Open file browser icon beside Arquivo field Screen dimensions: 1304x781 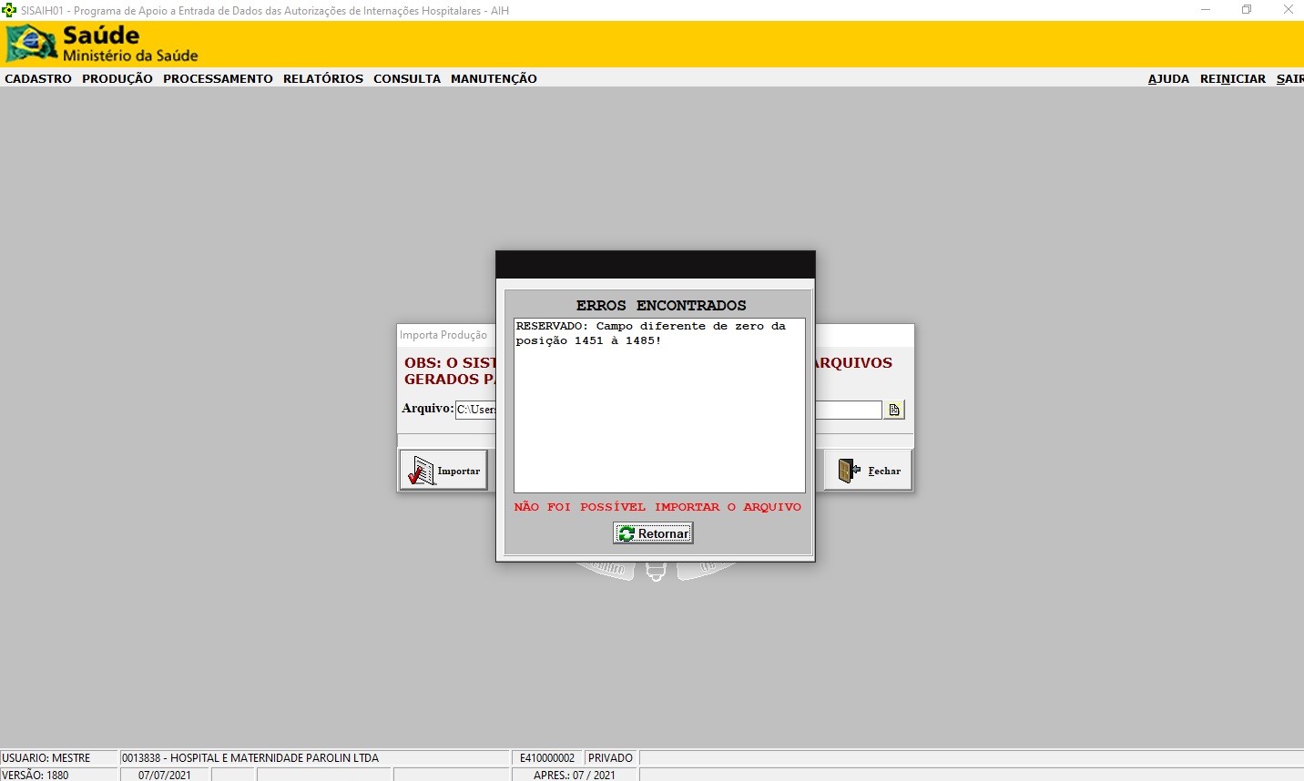[894, 410]
